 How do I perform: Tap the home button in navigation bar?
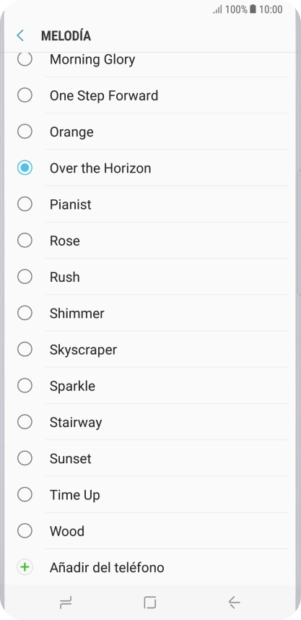click(x=150, y=603)
